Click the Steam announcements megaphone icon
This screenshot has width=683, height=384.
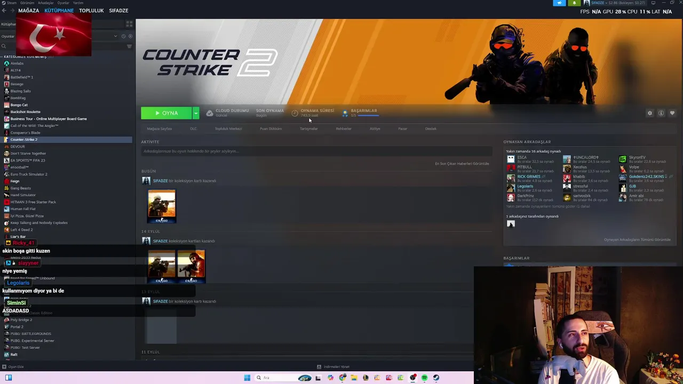(559, 3)
